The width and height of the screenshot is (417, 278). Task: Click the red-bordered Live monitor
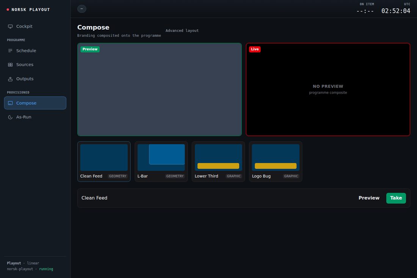coord(328,90)
